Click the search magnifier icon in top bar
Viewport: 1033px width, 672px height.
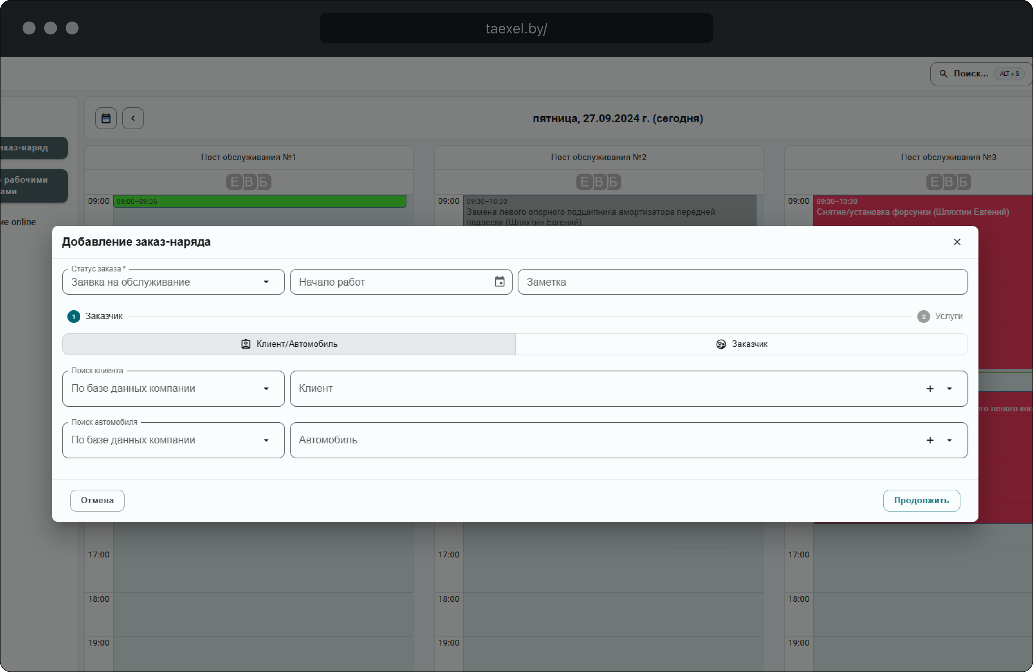[943, 74]
